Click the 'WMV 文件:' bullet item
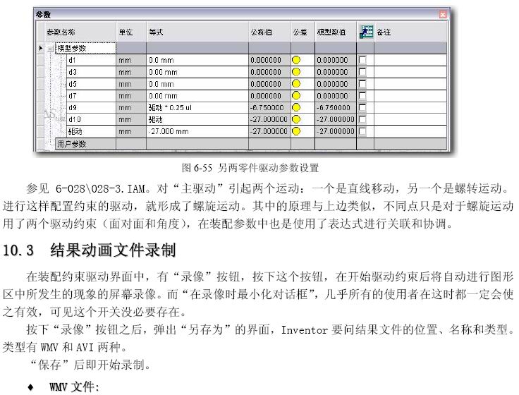 point(74,387)
